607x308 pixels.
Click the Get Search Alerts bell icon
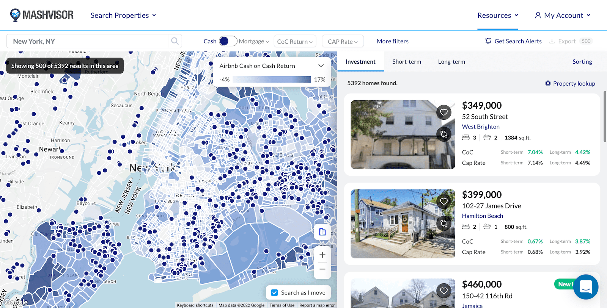(x=488, y=41)
